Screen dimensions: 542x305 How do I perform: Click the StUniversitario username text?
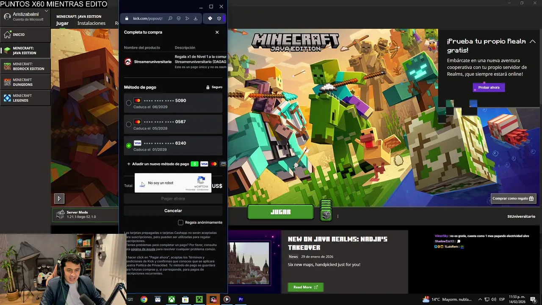521,216
